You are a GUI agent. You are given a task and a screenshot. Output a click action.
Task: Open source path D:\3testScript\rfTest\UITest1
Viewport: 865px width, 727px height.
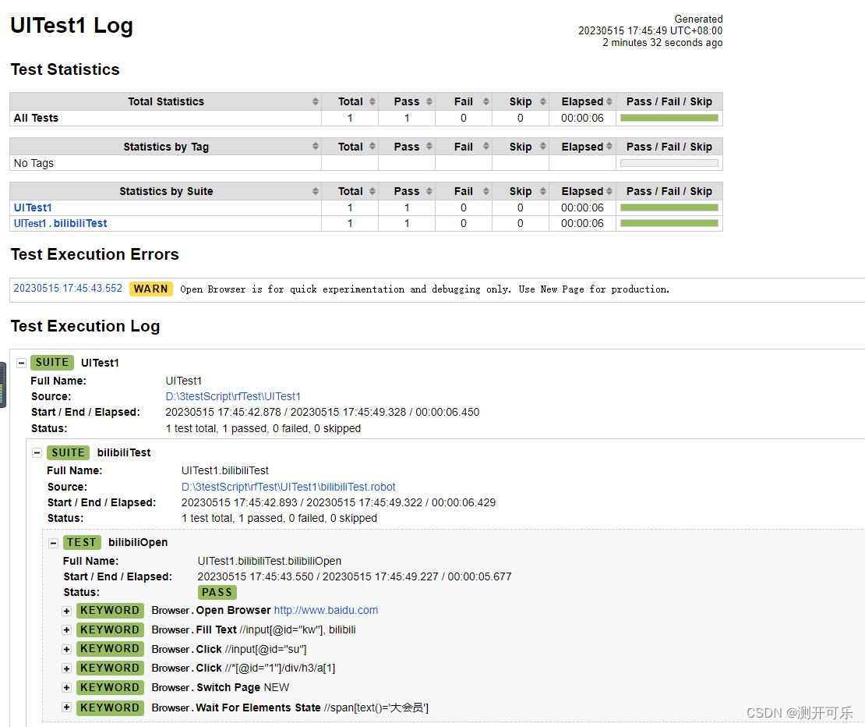(233, 396)
